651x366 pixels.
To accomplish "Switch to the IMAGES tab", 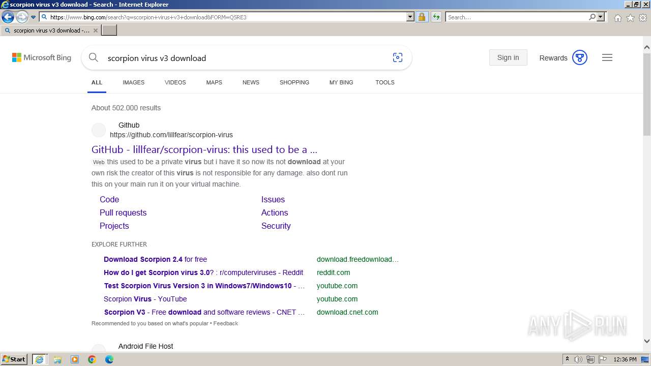I will pyautogui.click(x=133, y=82).
